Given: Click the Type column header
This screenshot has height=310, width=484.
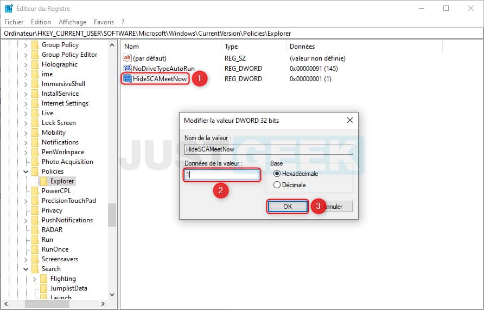Looking at the screenshot, I should (254, 47).
